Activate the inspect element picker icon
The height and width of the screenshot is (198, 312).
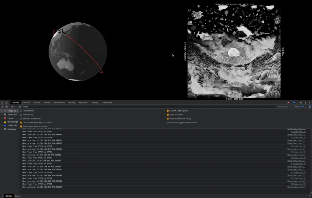(2, 103)
